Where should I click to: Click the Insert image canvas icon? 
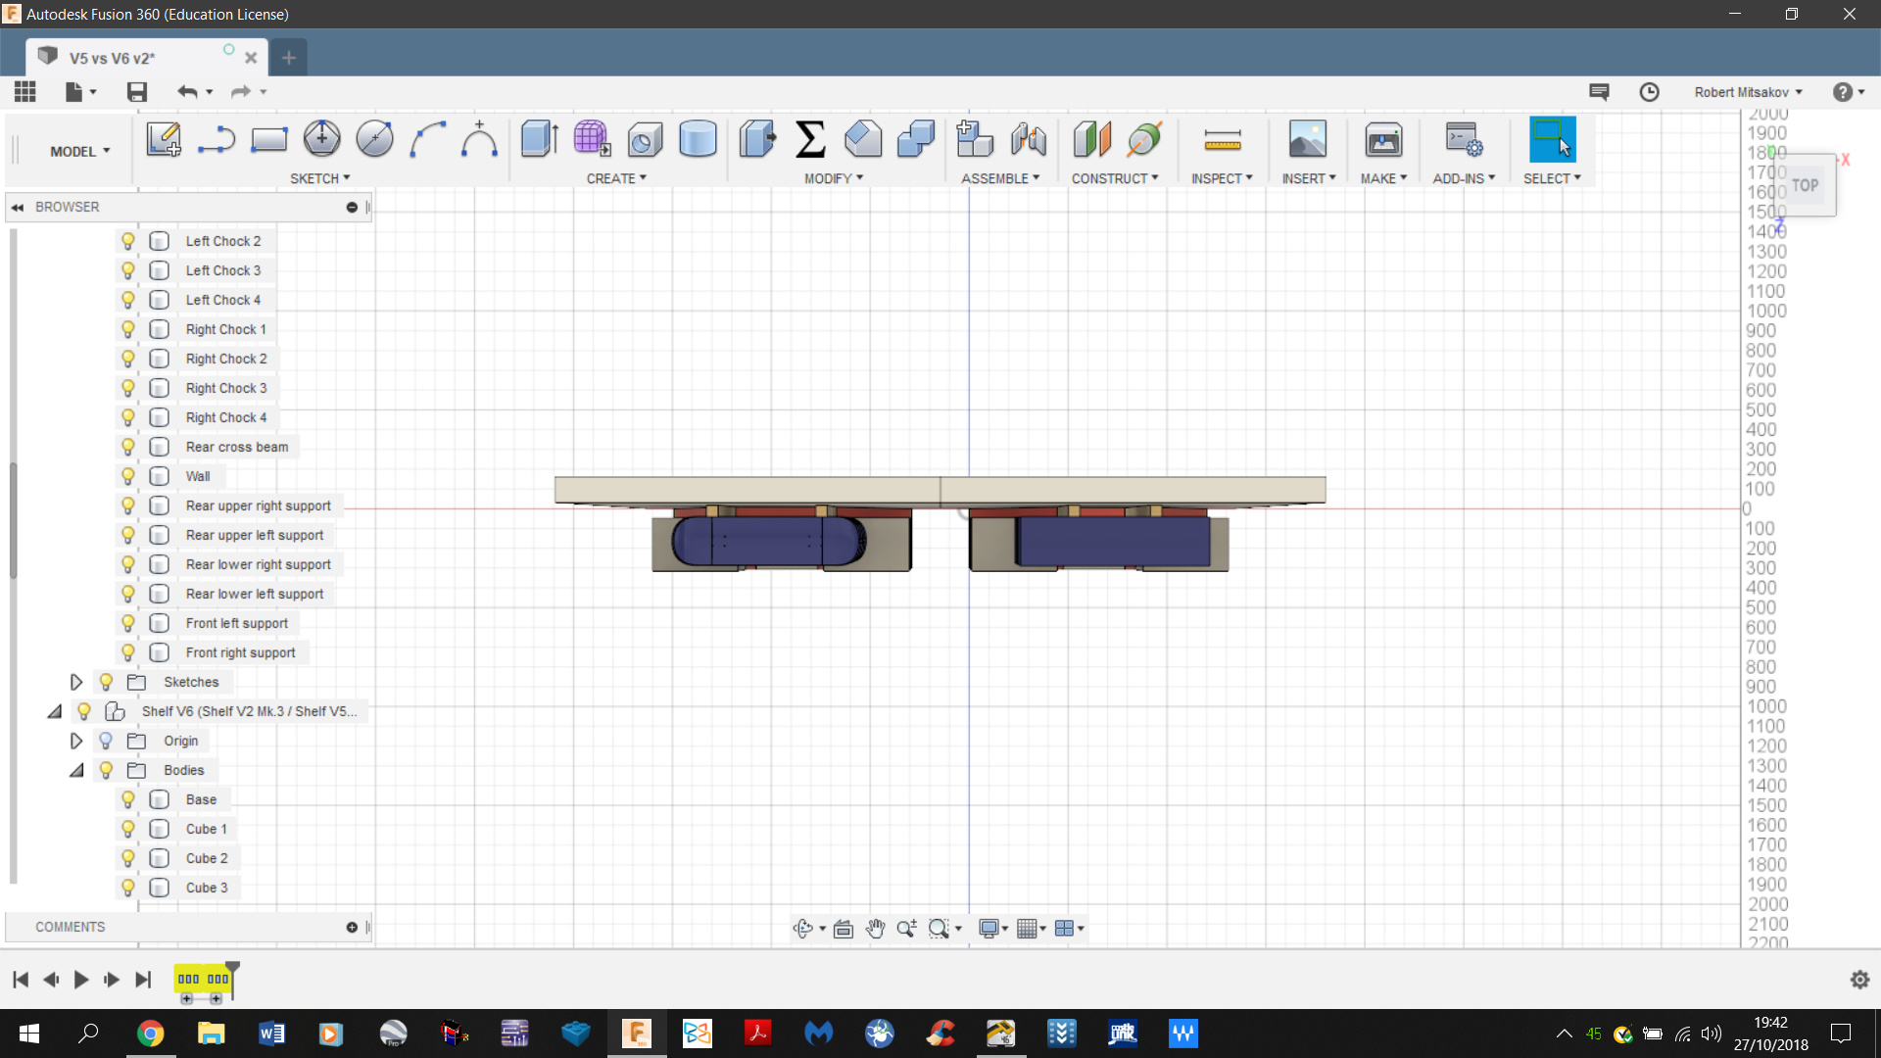point(1308,139)
